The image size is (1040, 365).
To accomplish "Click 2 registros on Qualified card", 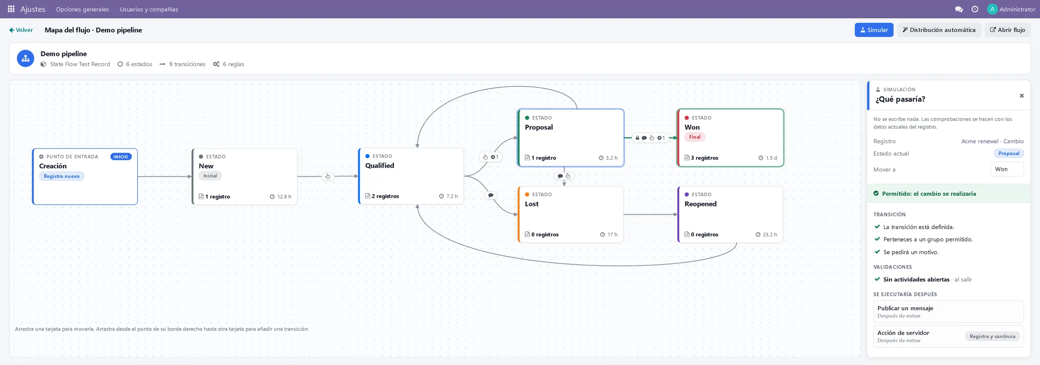I will (382, 196).
